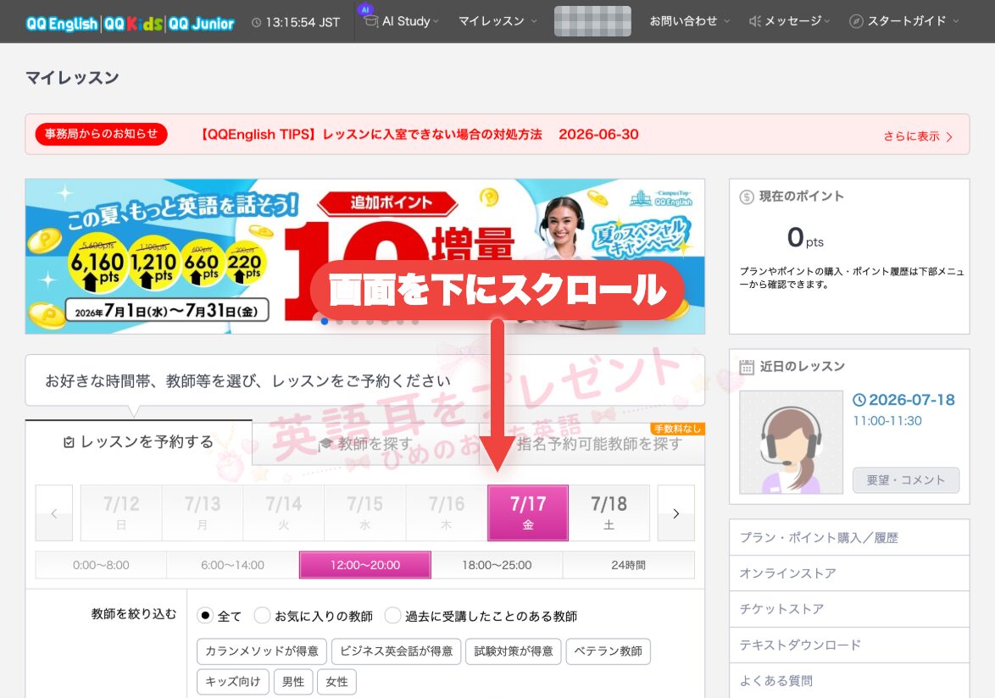Click the clock icon beside JST time
The width and height of the screenshot is (995, 698).
point(256,23)
